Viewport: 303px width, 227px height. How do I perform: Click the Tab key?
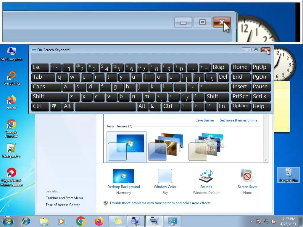(43, 77)
